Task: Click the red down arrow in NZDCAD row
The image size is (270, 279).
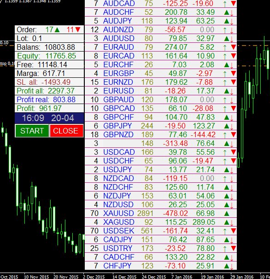Action: [x=232, y=179]
